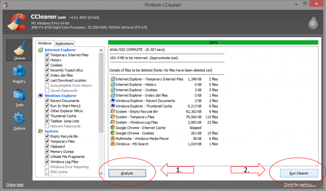This screenshot has height=191, width=326.
Task: Select System category heading
Action: (51, 131)
